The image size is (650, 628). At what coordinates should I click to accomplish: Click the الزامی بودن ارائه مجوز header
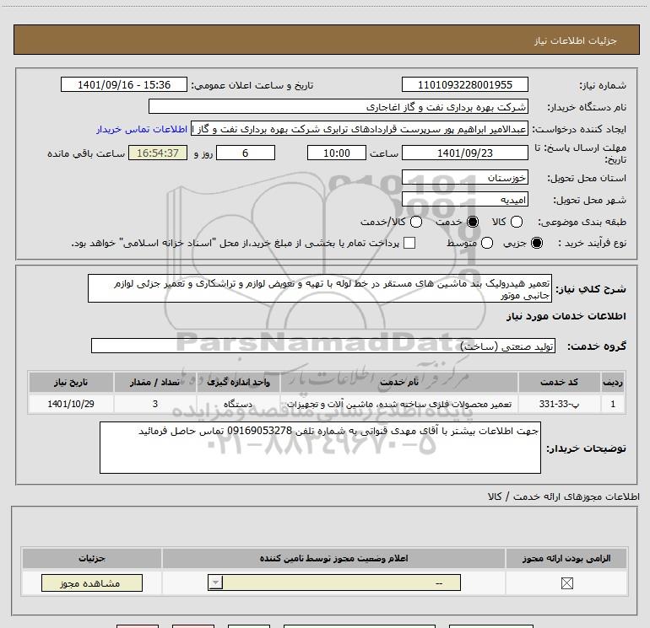566,558
